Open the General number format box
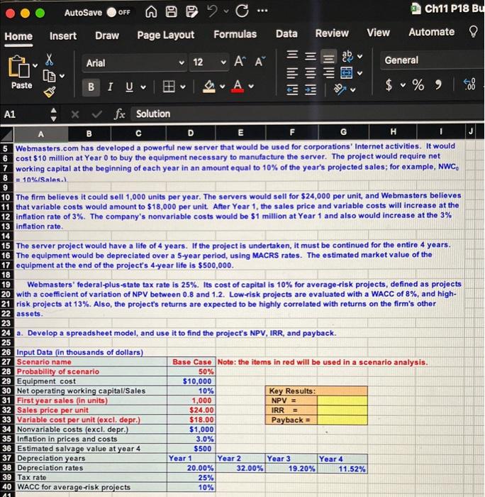The width and height of the screenshot is (485, 497). pyautogui.click(x=433, y=60)
